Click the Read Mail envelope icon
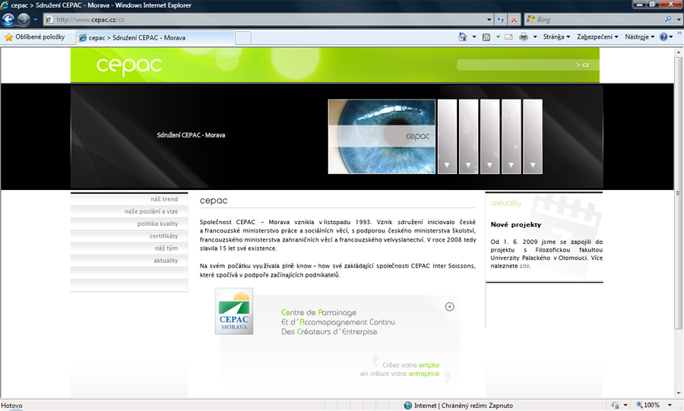 509,36
